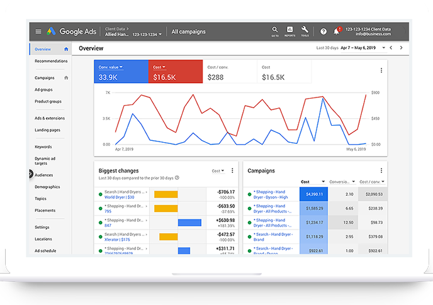Image resolution: width=433 pixels, height=305 pixels.
Task: Click the $1,585.29 cost cell
Action: coord(313,208)
